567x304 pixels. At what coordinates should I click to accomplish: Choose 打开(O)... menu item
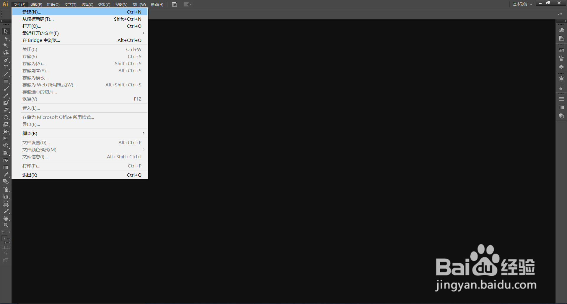coord(80,26)
